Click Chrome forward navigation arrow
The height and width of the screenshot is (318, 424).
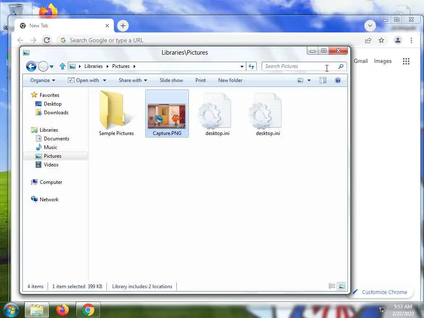click(x=33, y=40)
